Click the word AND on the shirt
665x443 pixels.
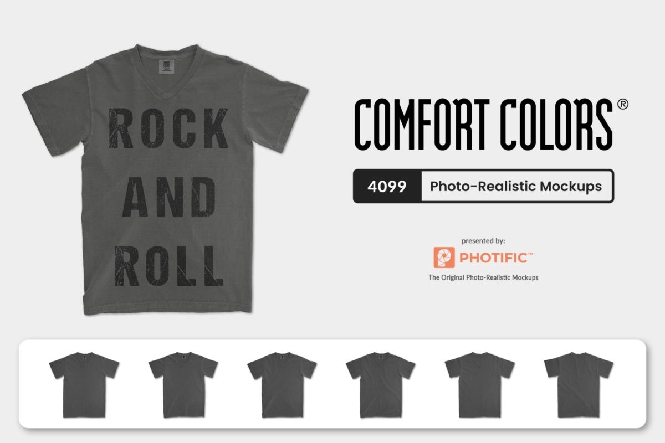pos(168,198)
